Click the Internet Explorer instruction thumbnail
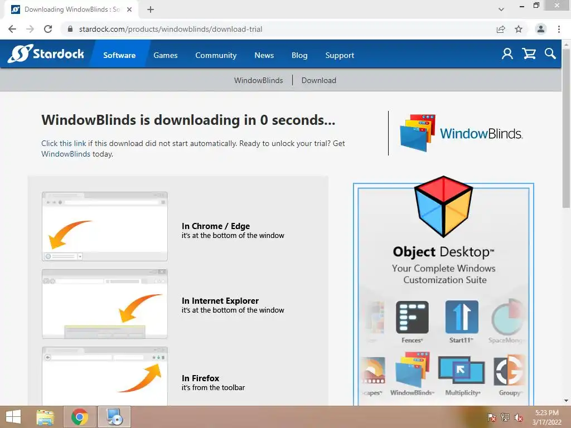 104,304
